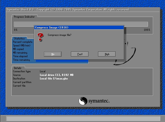Choose No to skip image compression
Image resolution: width=165 pixels, height=122 pixels.
[x=53, y=54]
